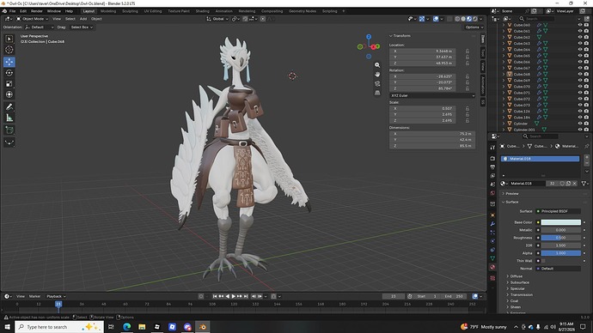Hide Cylinder with its eye icon
The image size is (593, 333).
tap(580, 124)
